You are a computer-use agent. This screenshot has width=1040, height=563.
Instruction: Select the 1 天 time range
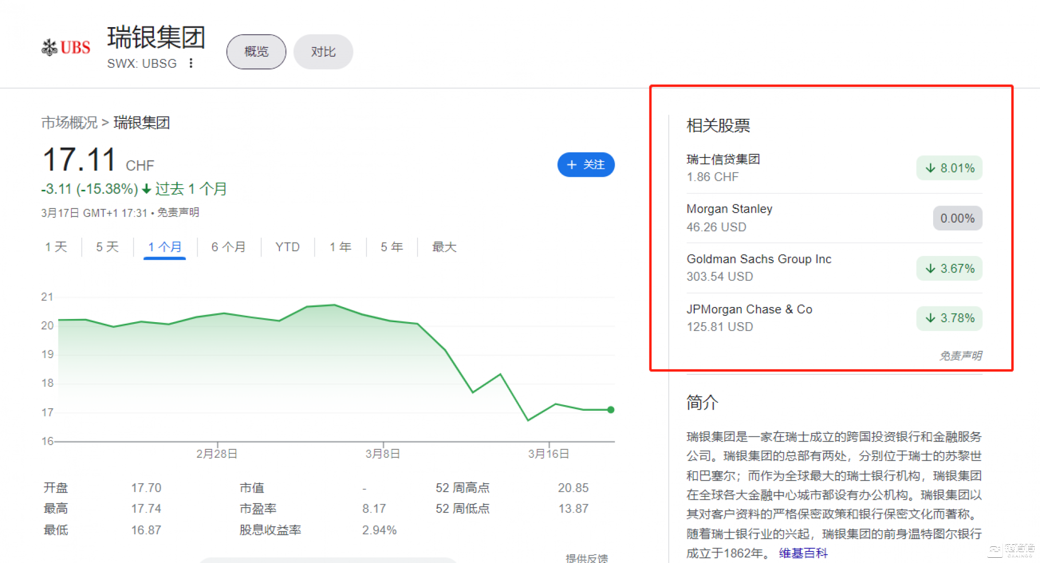coord(56,247)
